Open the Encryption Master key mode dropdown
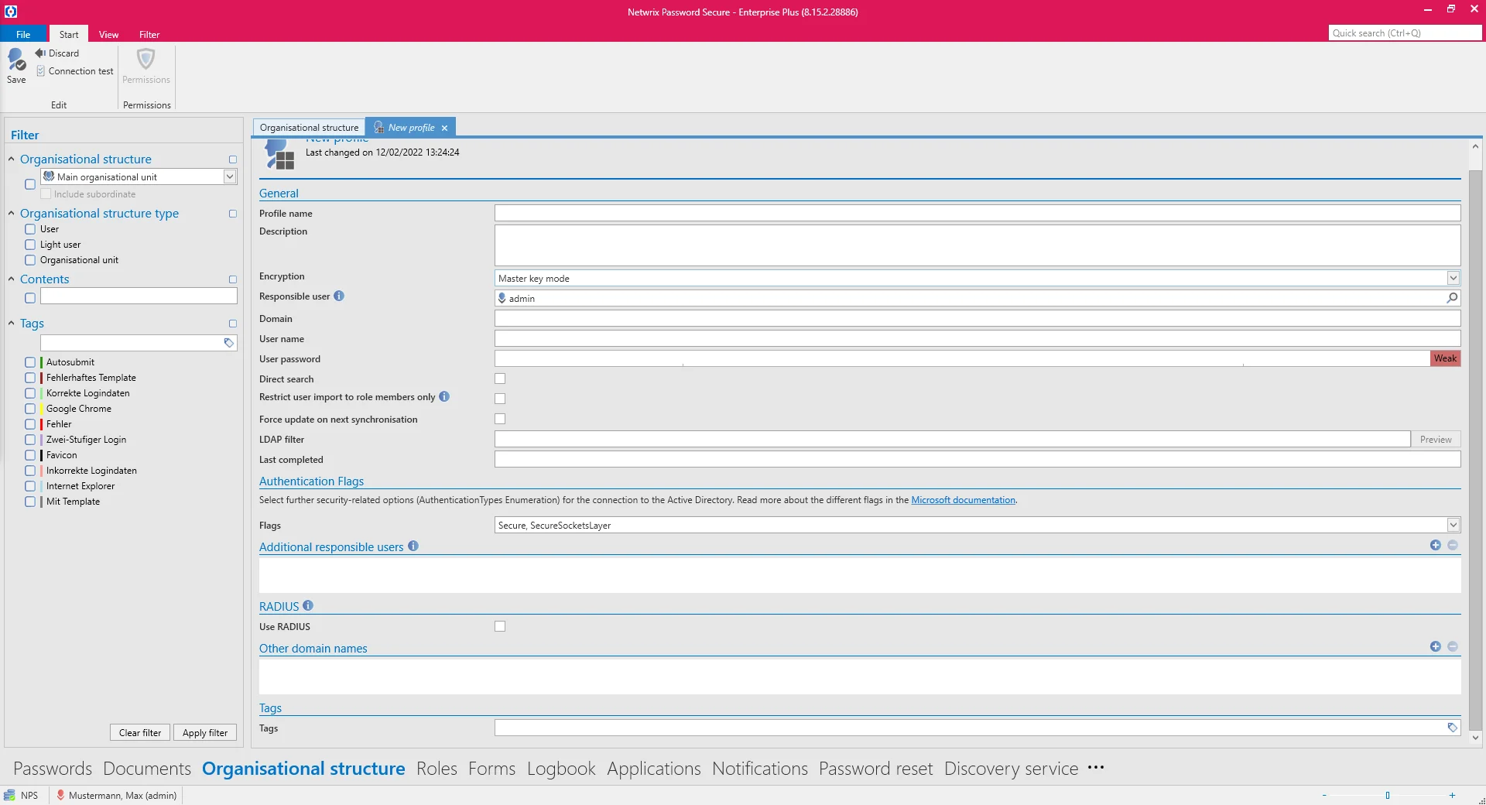This screenshot has height=805, width=1486. 1453,278
